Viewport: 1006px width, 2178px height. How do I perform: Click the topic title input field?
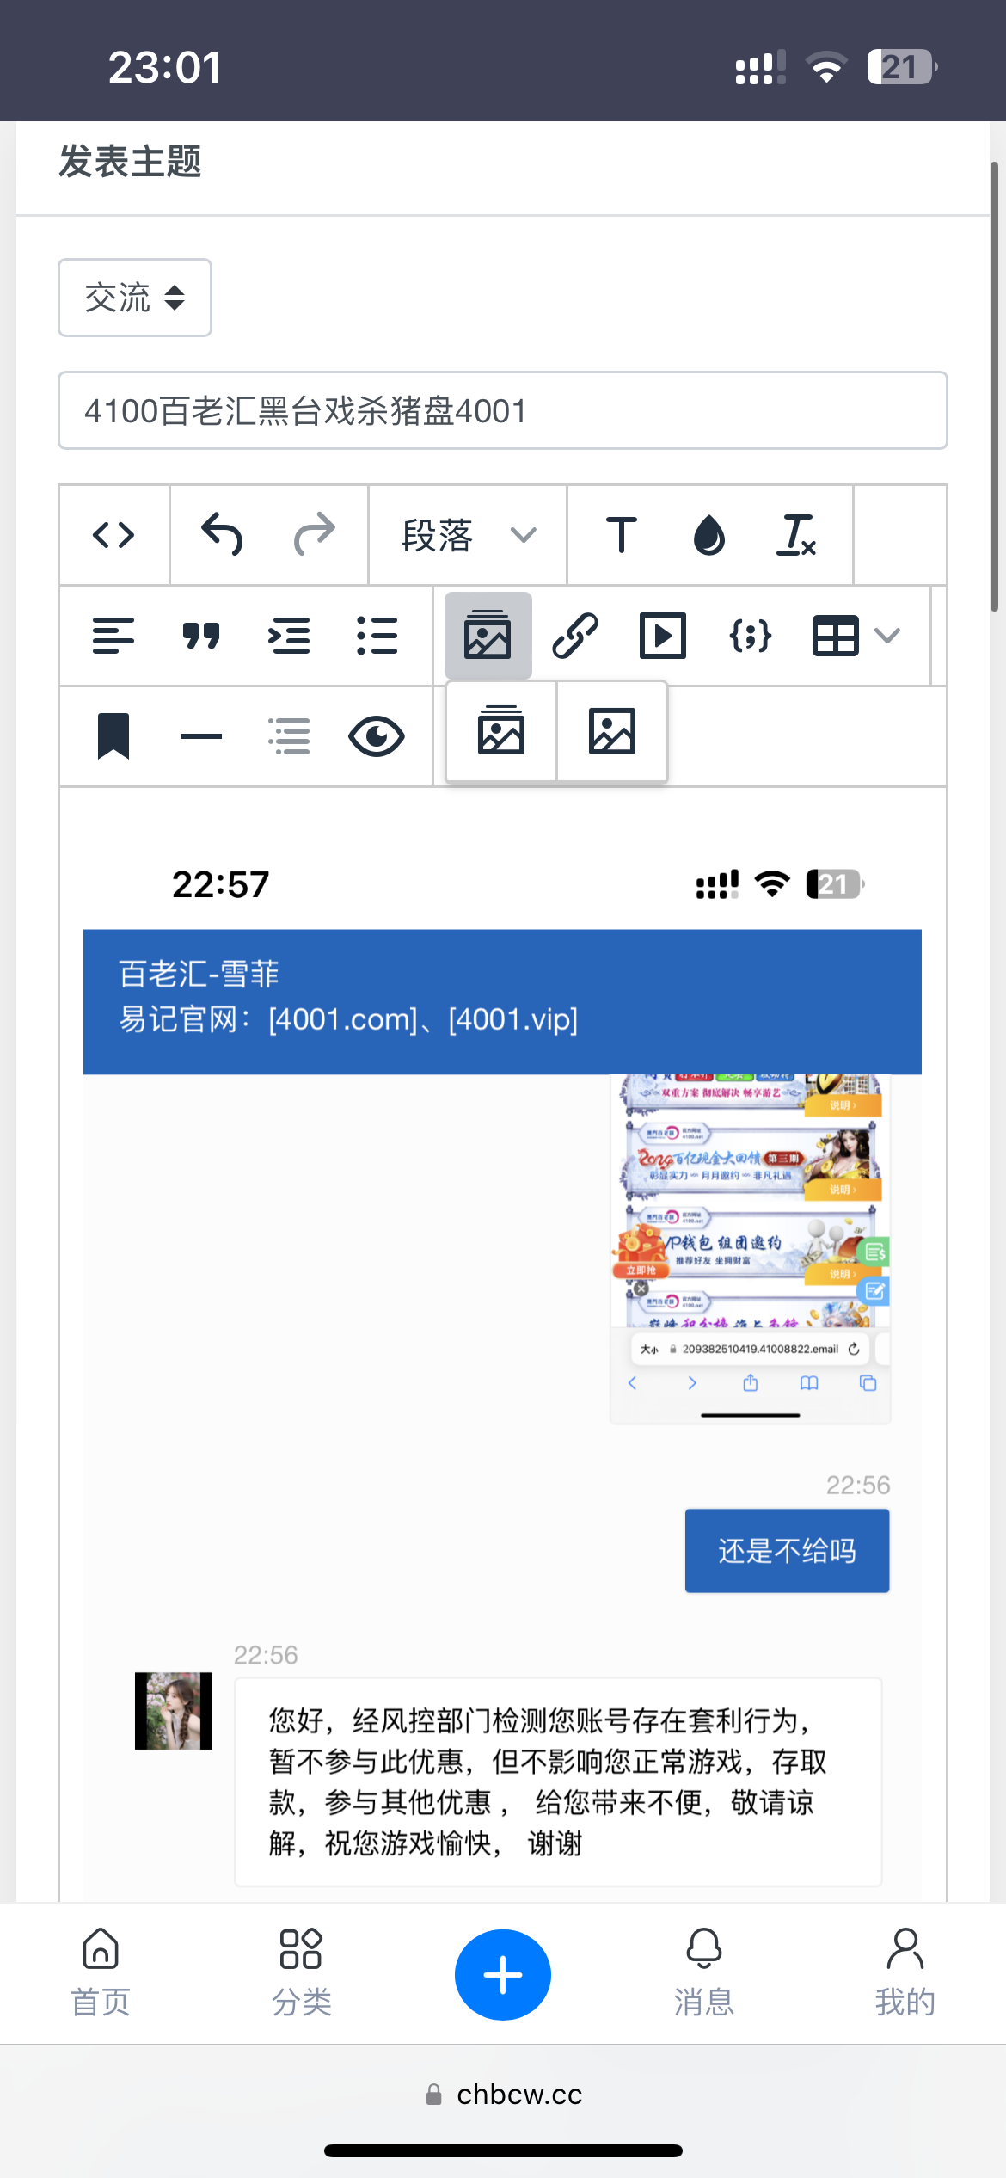[502, 410]
